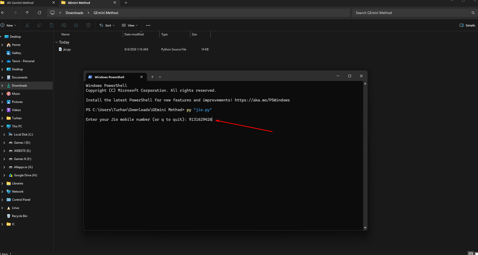Open Videos folder in sidebar

(x=16, y=110)
